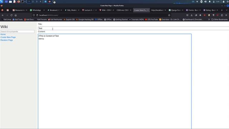The image size is (229, 129).
Task: Switch to workspace 4
Action: [40, 1]
